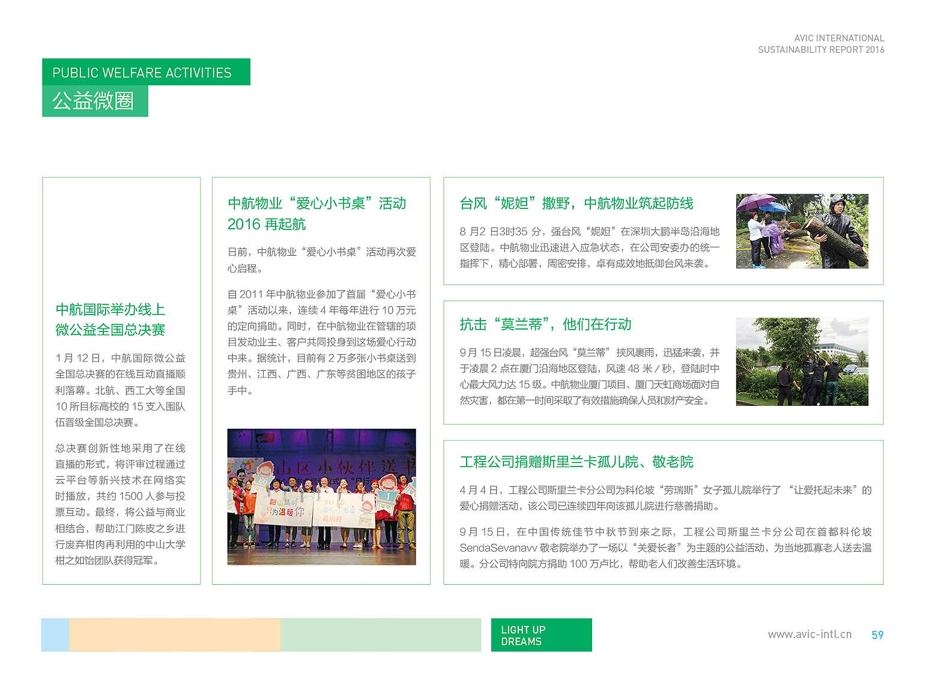Open the typhoon Nida fallen tree photo
Image resolution: width=926 pixels, height=682 pixels.
pyautogui.click(x=802, y=231)
